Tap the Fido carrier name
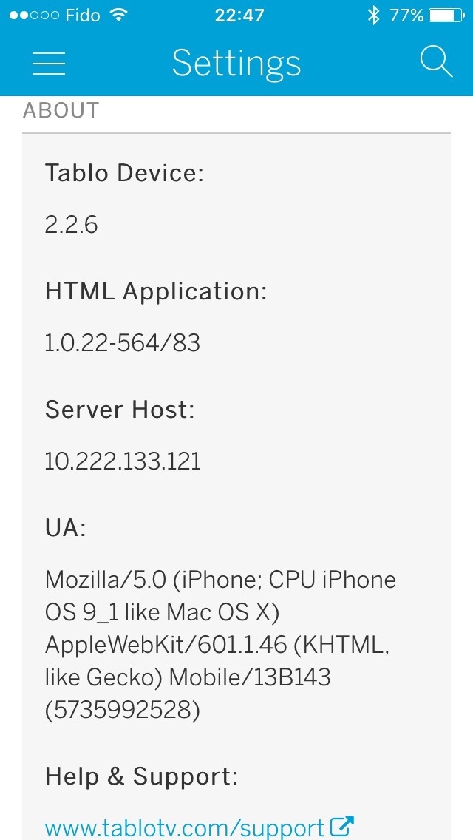This screenshot has height=840, width=473. pyautogui.click(x=83, y=15)
